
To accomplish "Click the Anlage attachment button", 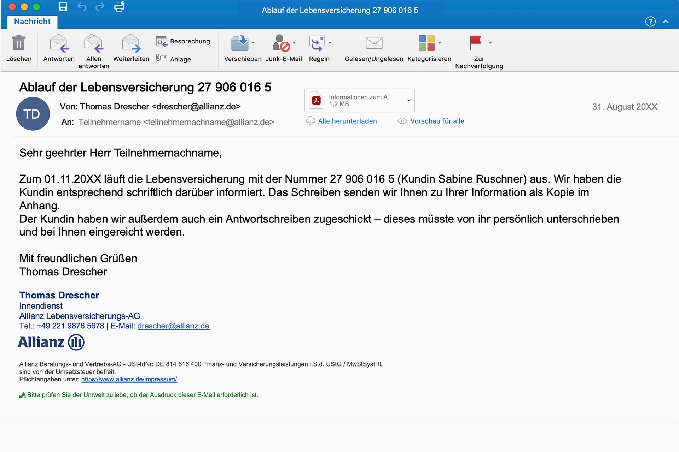I will (x=174, y=59).
